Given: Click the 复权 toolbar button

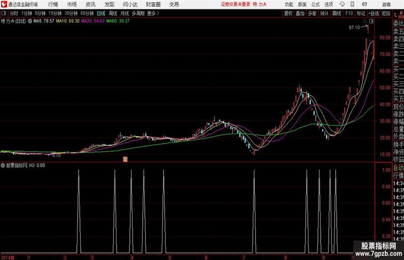Looking at the screenshot, I should pyautogui.click(x=289, y=13).
